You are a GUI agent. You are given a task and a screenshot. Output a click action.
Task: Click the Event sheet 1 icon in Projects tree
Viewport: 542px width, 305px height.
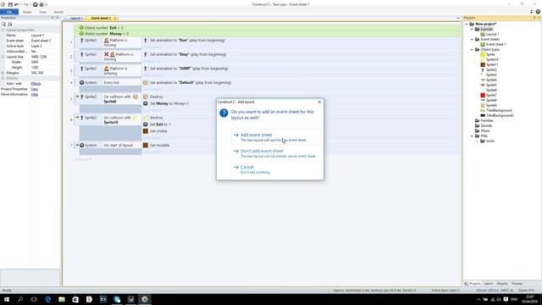click(483, 44)
